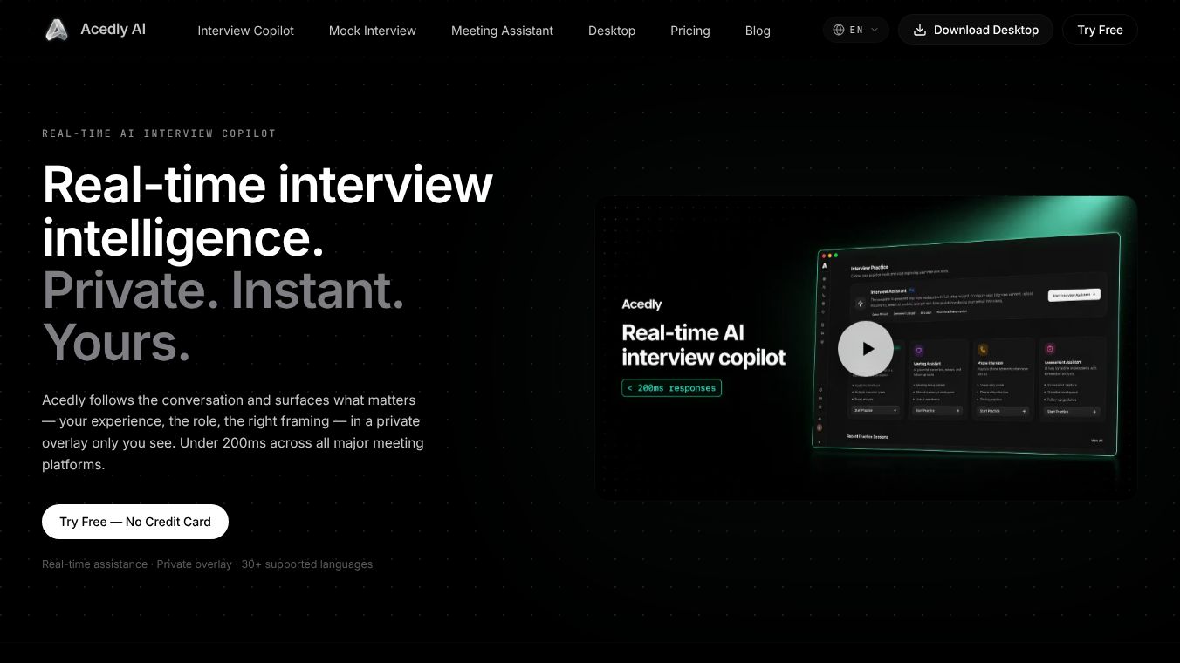Click the Download Desktop button
This screenshot has height=663, width=1180.
pos(976,30)
